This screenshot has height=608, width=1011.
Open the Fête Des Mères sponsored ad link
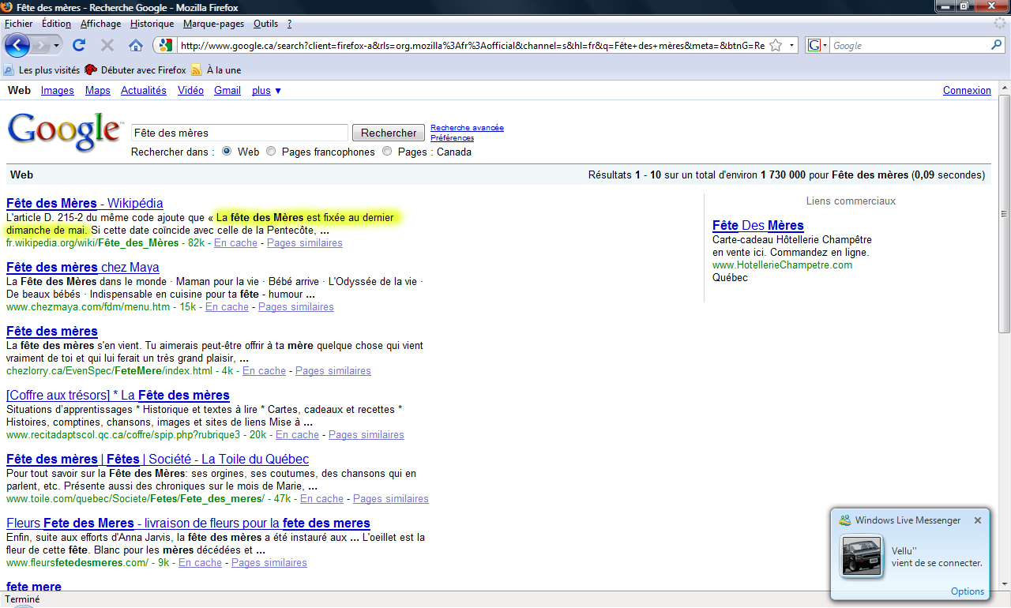[758, 225]
